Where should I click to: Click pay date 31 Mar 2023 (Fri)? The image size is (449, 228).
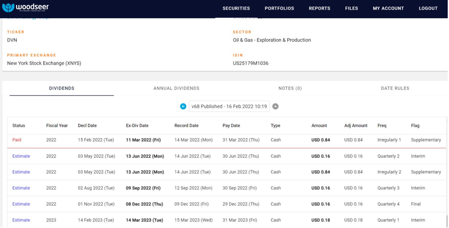click(x=240, y=220)
